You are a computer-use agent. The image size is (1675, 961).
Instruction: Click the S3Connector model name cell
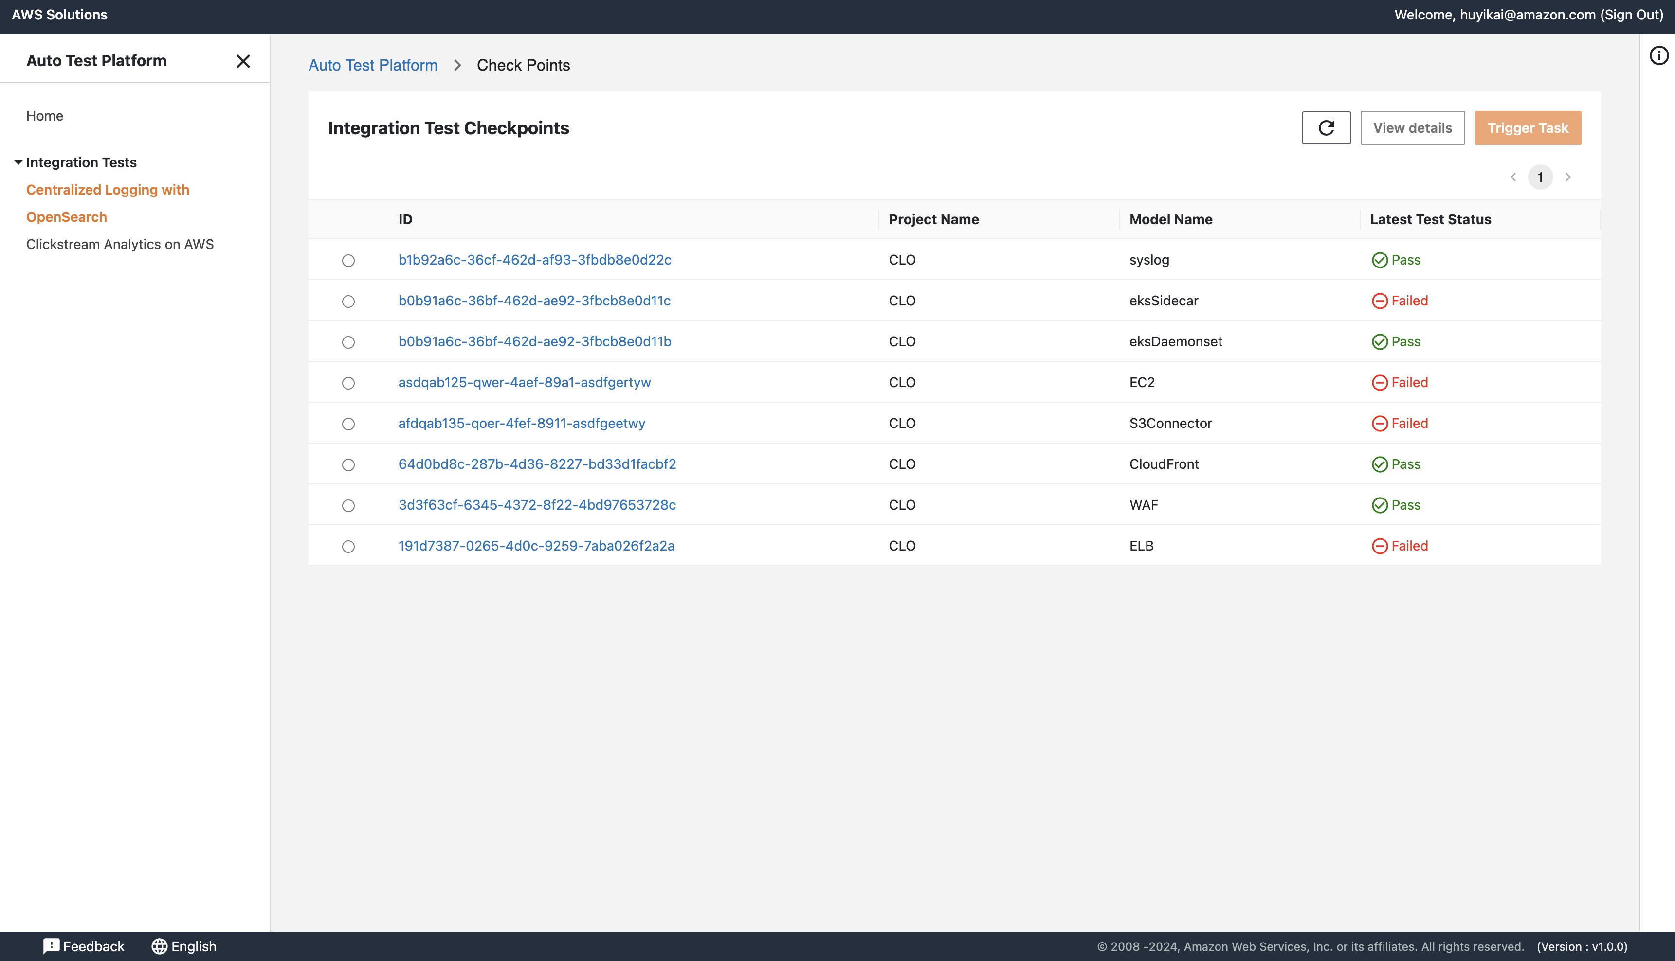click(1170, 424)
